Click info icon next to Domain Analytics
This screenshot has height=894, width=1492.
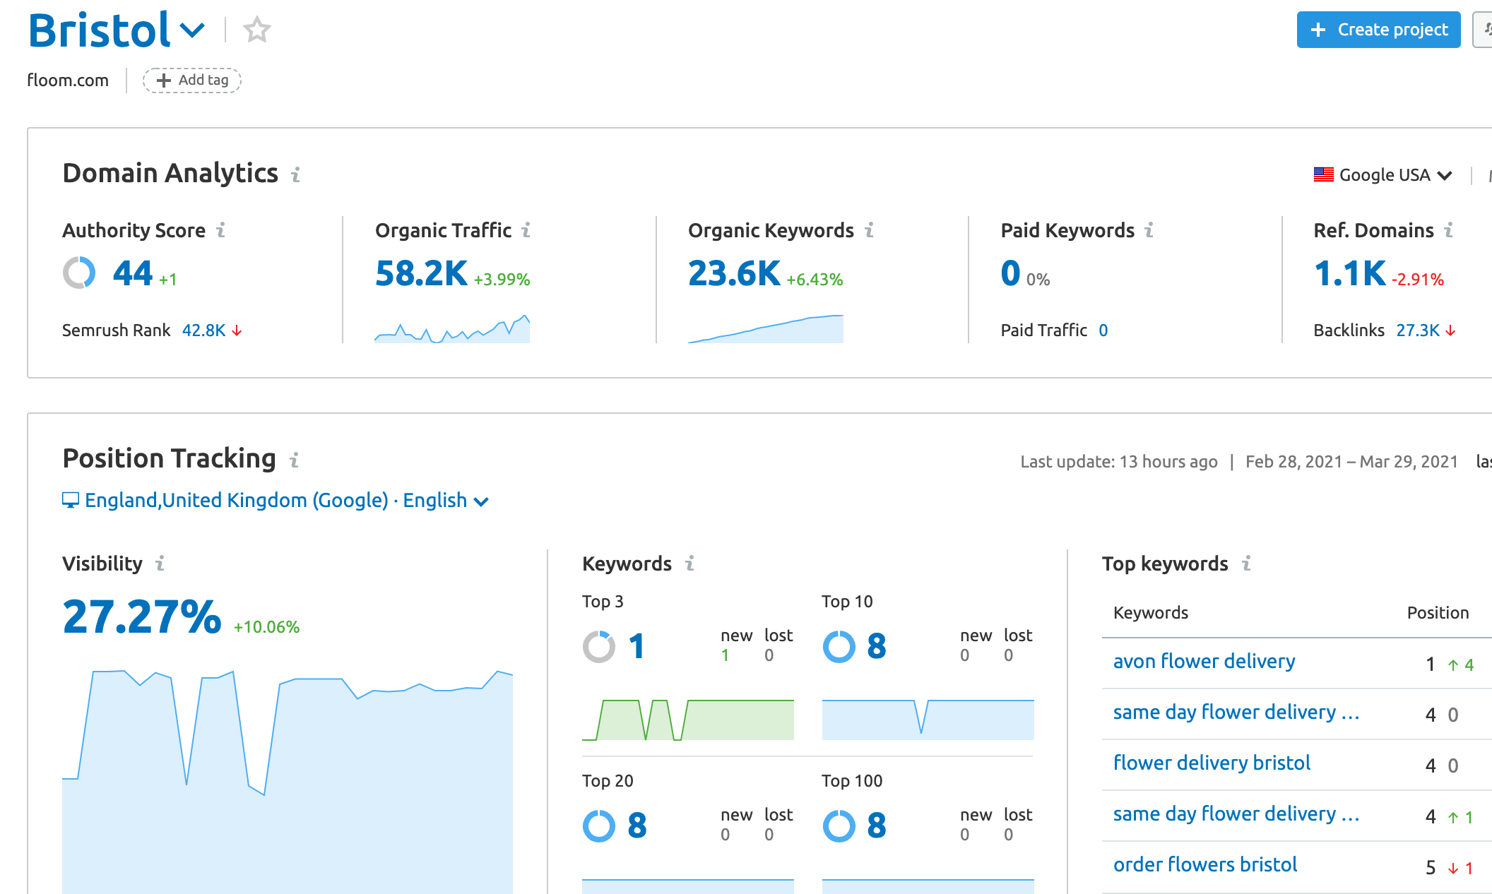(x=296, y=174)
